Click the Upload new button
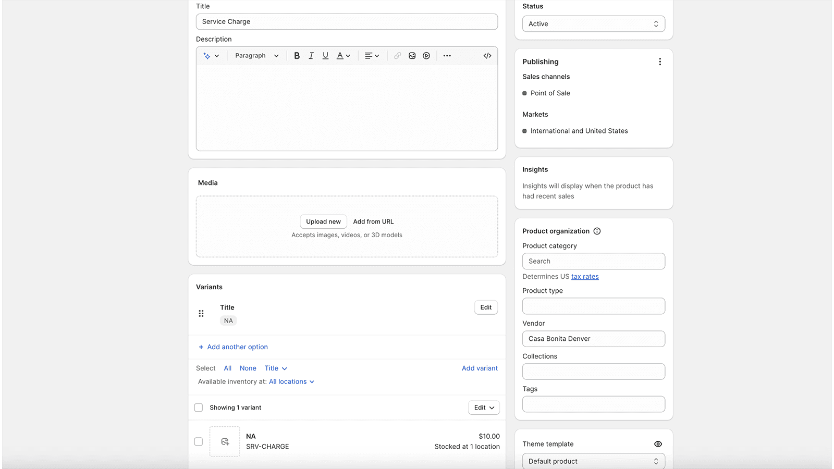 323,221
